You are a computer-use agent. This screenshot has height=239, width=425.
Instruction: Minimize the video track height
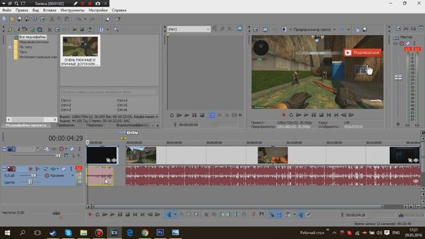pyautogui.click(x=5, y=149)
